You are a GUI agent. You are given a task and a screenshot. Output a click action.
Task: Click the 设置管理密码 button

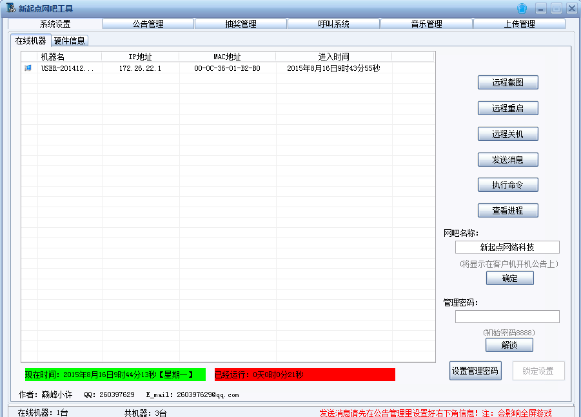(475, 371)
